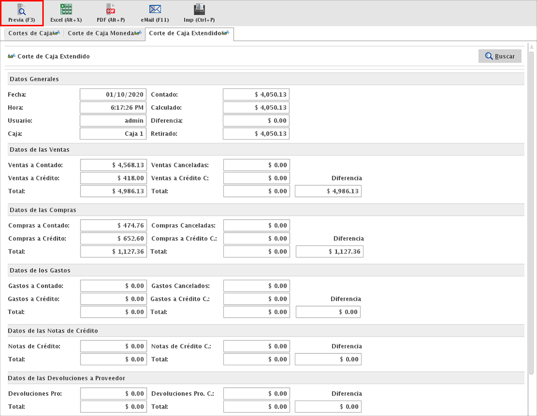This screenshot has width=537, height=416.
Task: Export report using PDF (Alt+P) icon
Action: (110, 13)
